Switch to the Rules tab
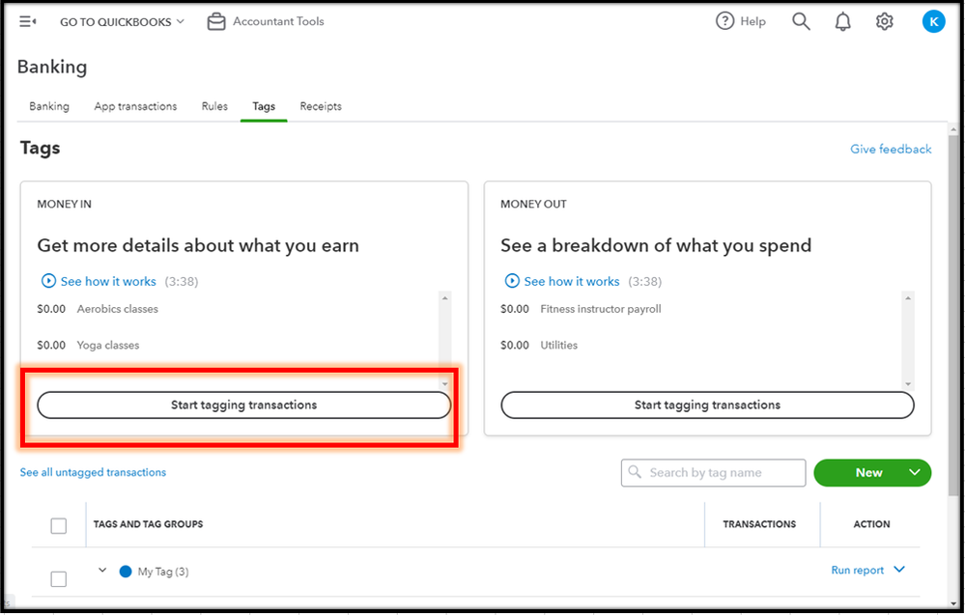Viewport: 965px width, 615px height. click(214, 106)
